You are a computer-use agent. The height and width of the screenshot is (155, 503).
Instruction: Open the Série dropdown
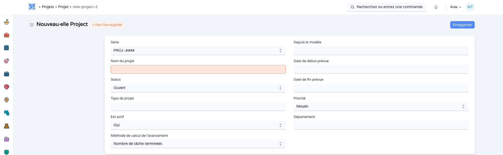click(x=198, y=51)
